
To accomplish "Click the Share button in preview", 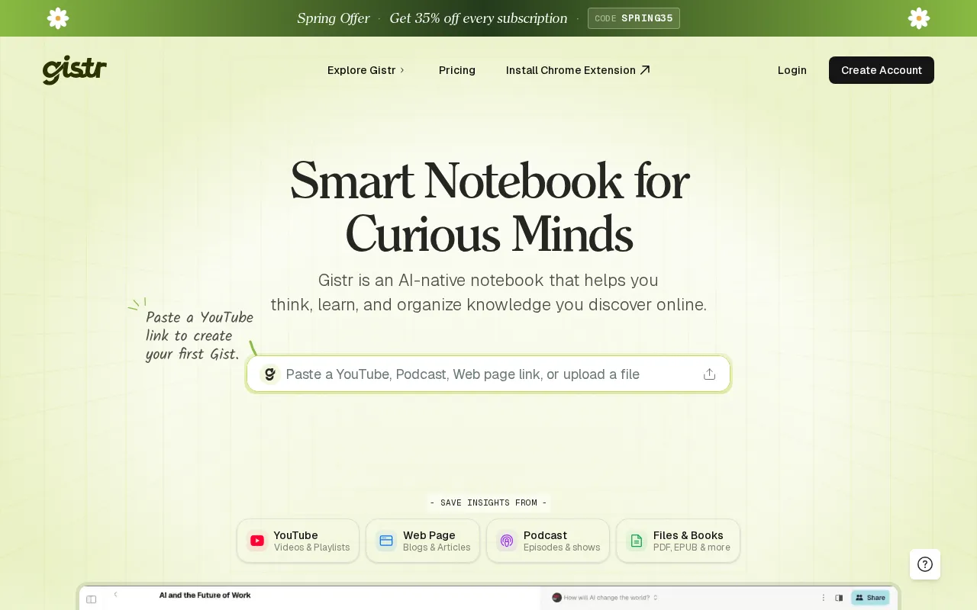I will pos(870,598).
